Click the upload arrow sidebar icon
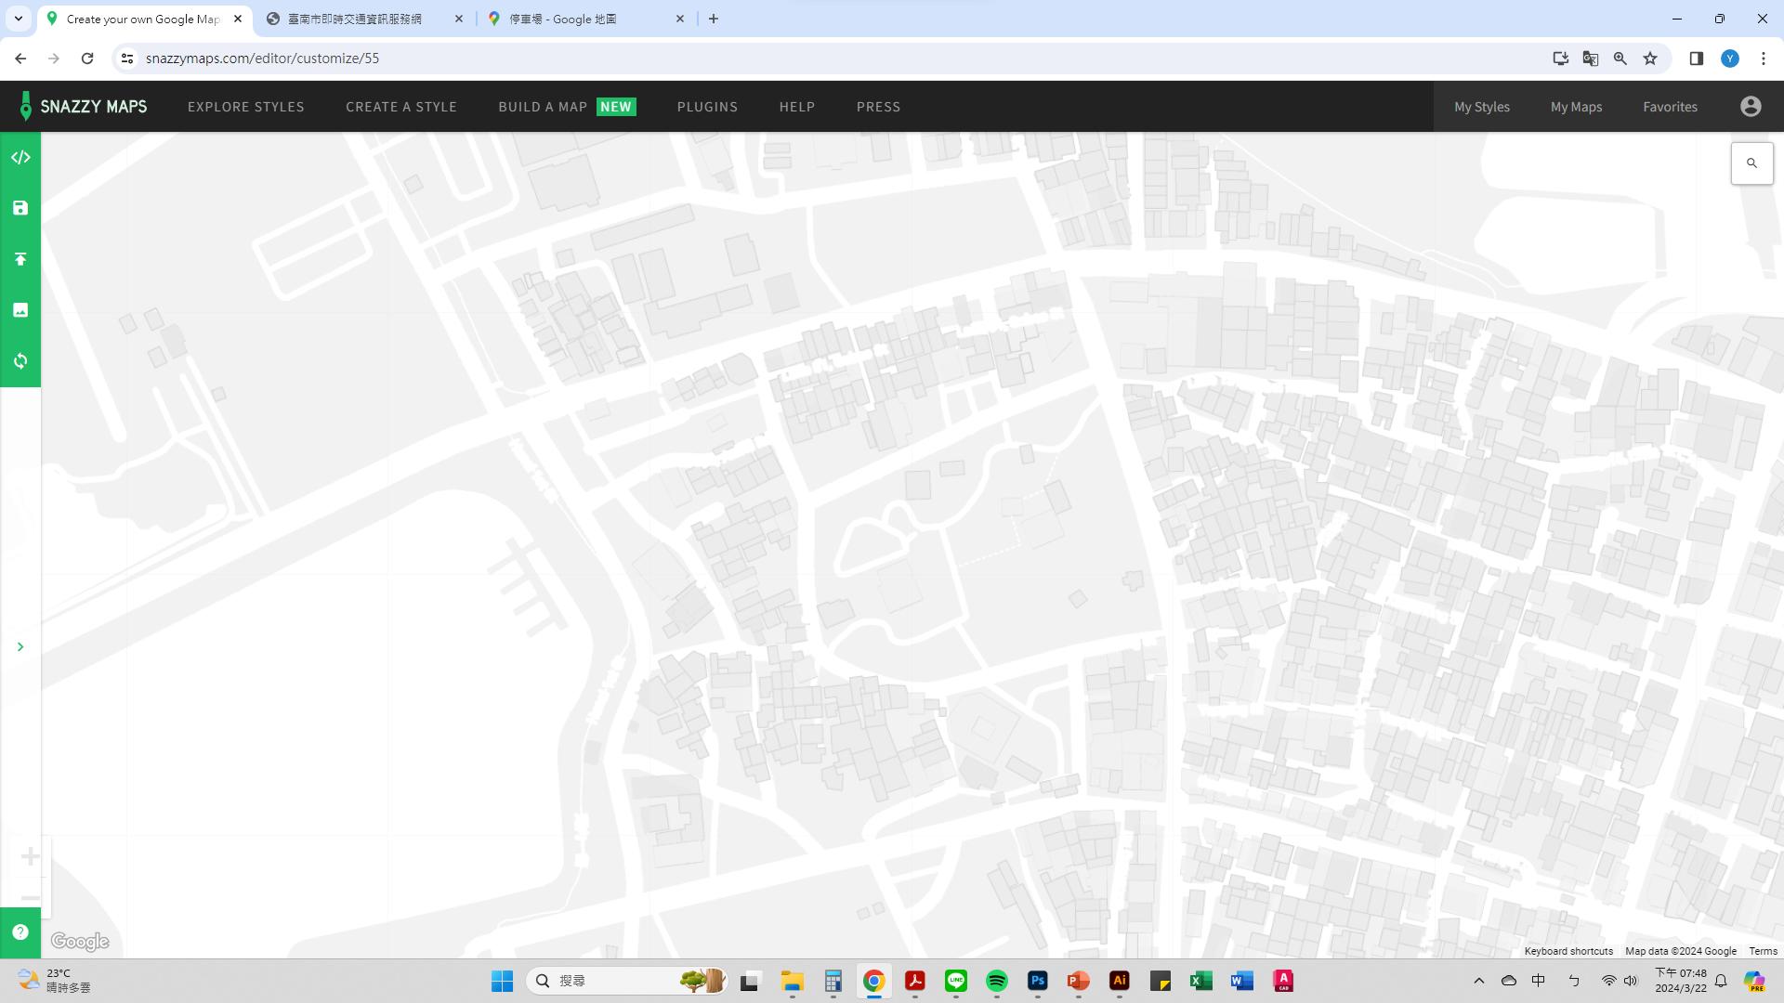 click(20, 259)
